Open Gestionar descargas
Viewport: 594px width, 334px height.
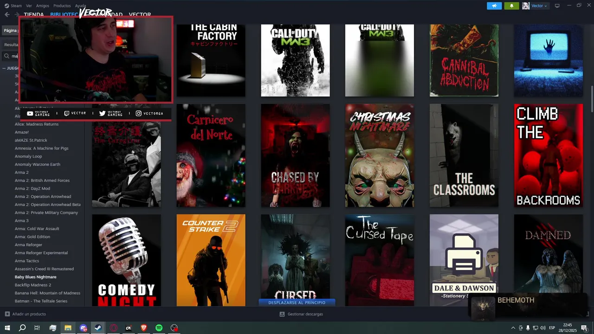[305, 314]
